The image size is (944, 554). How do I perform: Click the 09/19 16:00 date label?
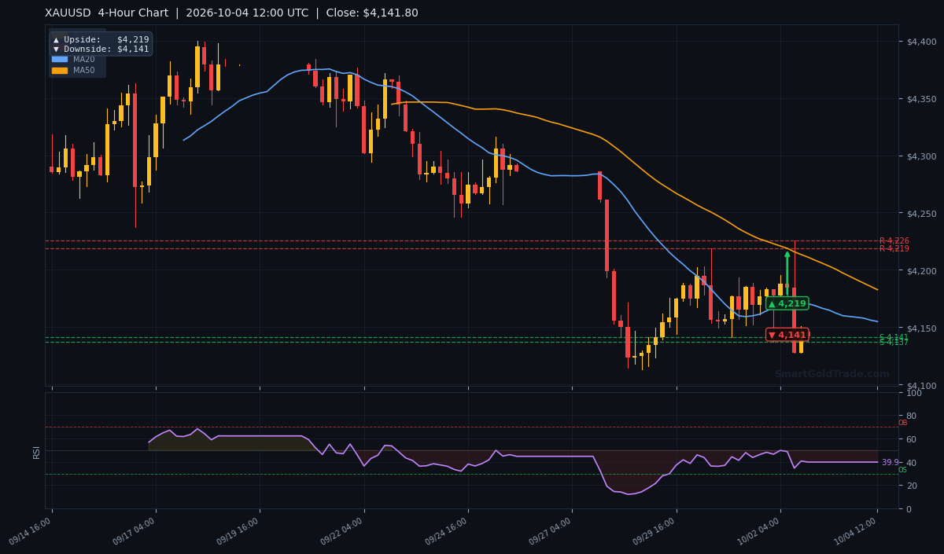(238, 530)
